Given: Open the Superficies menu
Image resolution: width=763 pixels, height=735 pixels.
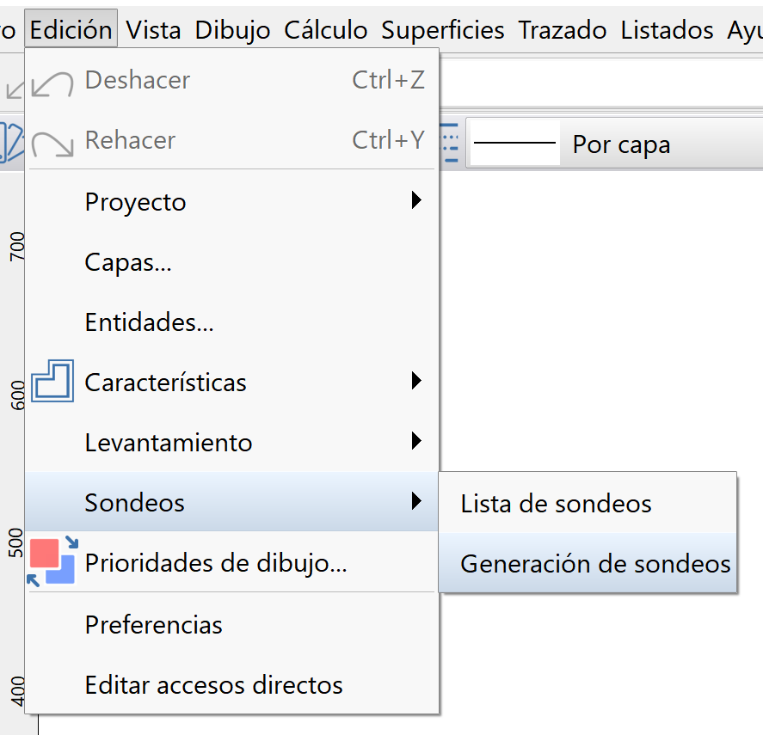Looking at the screenshot, I should click(x=442, y=29).
